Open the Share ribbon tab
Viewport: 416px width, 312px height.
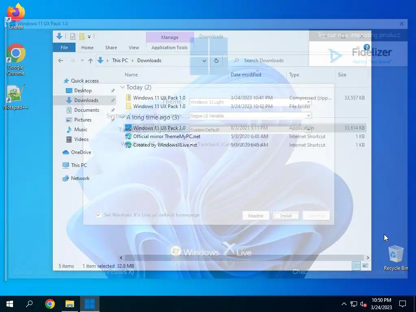coord(111,48)
